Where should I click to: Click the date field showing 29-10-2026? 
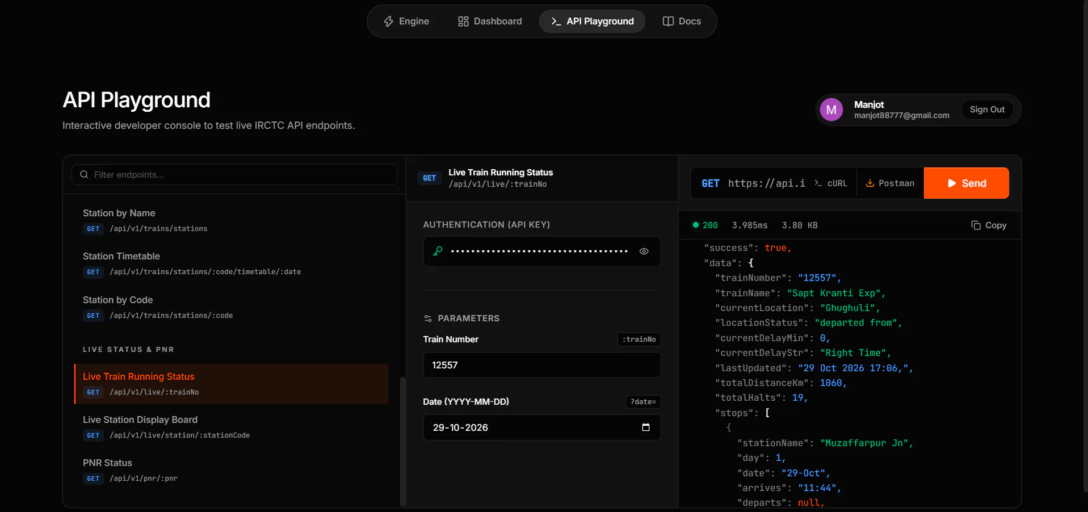tap(542, 427)
